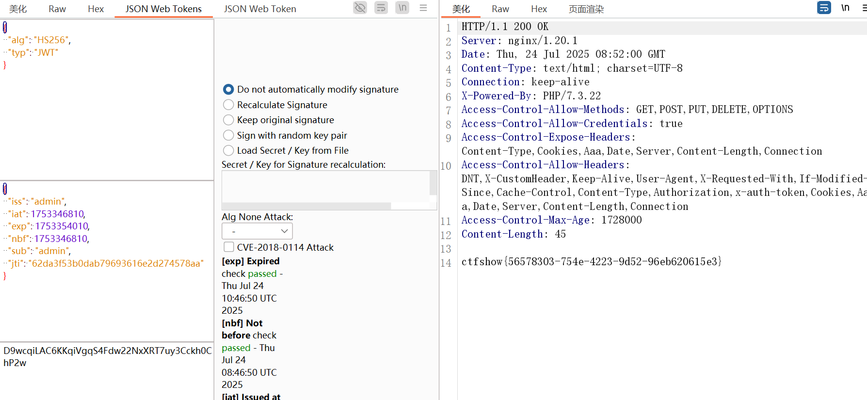The height and width of the screenshot is (400, 867).
Task: Click the Connection: keep-alive header
Action: tap(525, 82)
